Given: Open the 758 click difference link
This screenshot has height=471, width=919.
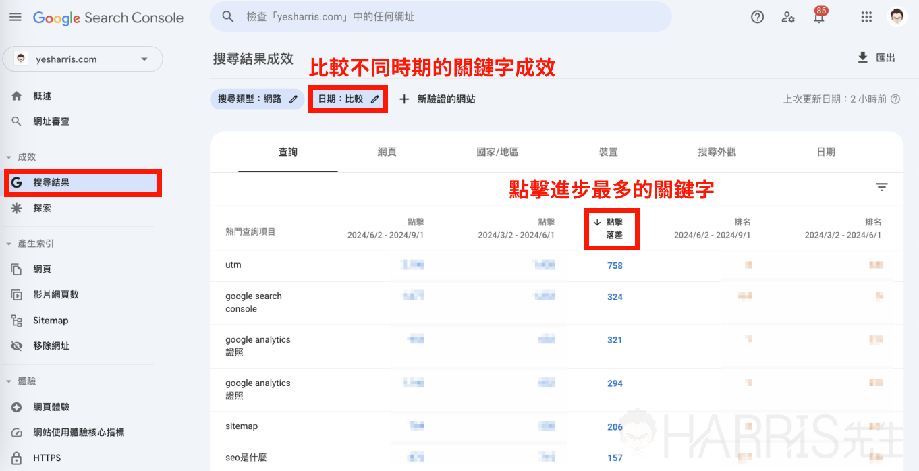Looking at the screenshot, I should pos(615,265).
